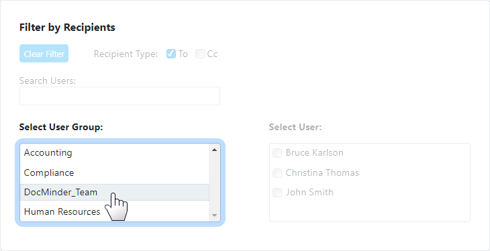Click the Recipient Type label
Image resolution: width=490 pixels, height=251 pixels.
[x=126, y=54]
